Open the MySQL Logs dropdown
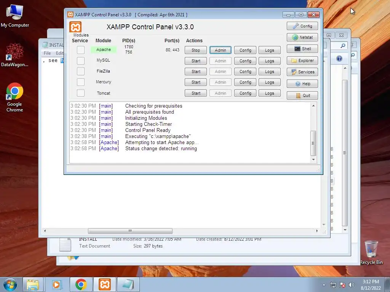Viewport: 390px width, 292px height. coord(270,61)
